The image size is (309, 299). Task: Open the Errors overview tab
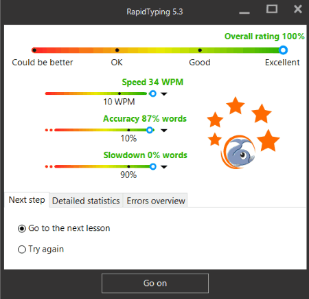[x=156, y=201]
